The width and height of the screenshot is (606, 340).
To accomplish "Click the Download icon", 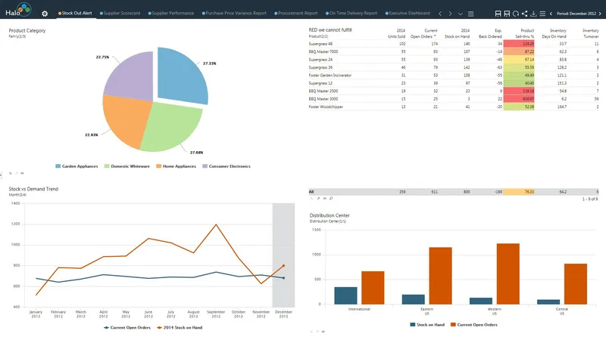I will click(x=533, y=14).
